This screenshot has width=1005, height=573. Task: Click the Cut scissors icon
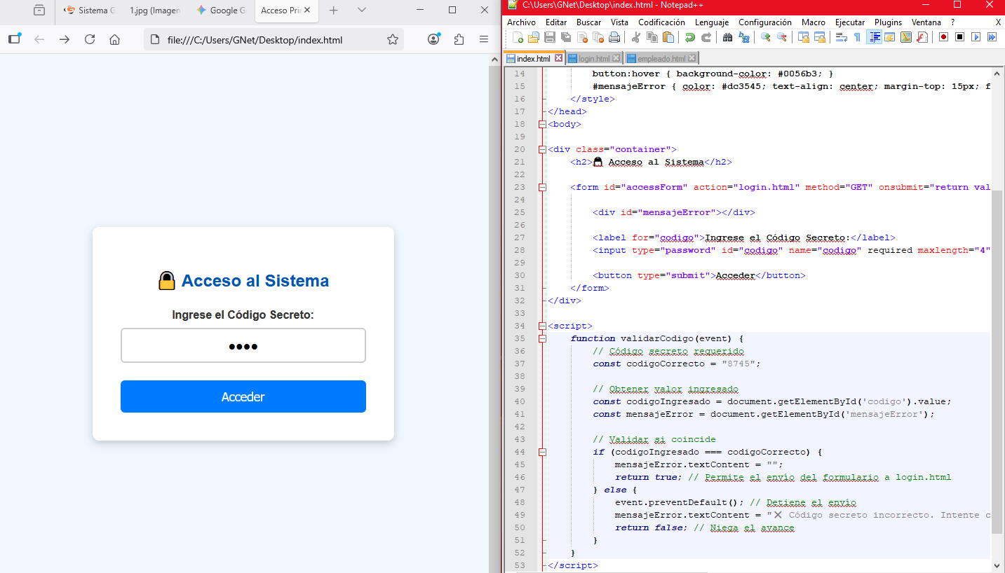click(636, 37)
